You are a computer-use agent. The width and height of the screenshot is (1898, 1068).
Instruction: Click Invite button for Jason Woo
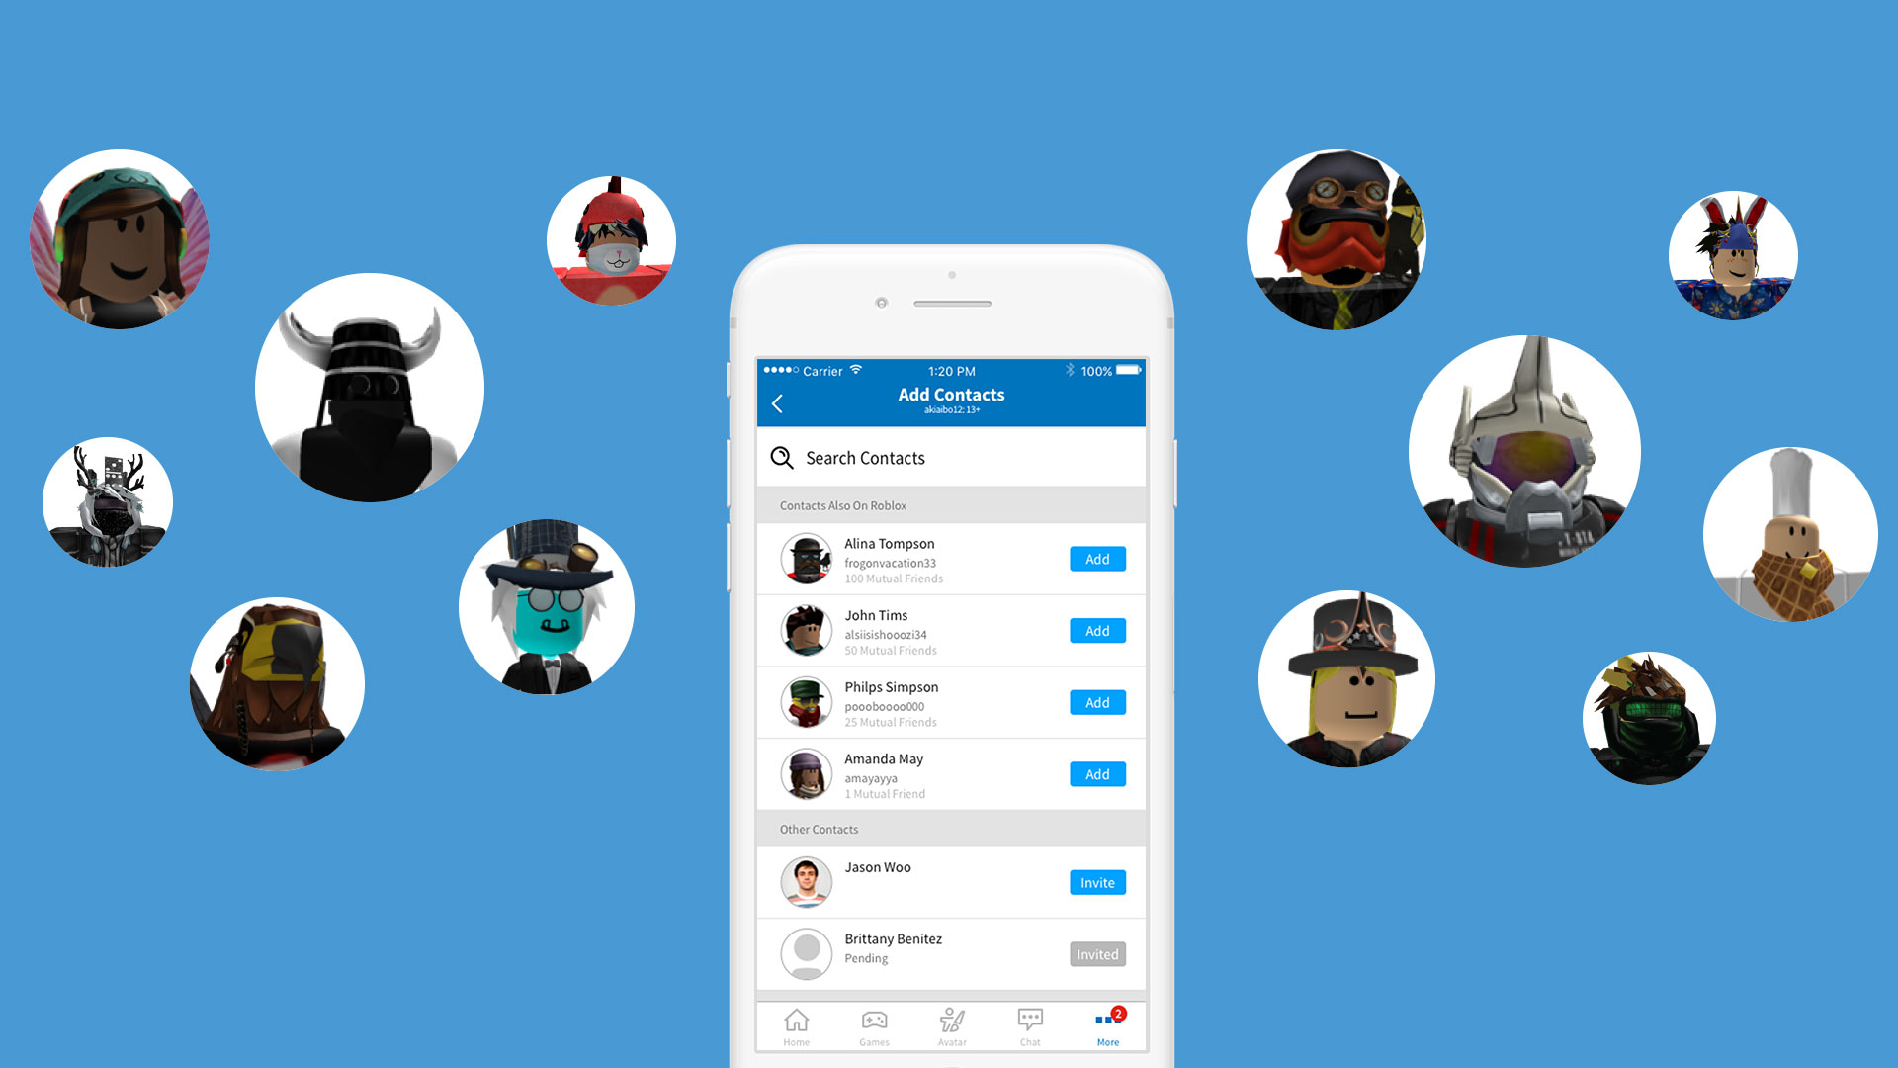pos(1095,883)
